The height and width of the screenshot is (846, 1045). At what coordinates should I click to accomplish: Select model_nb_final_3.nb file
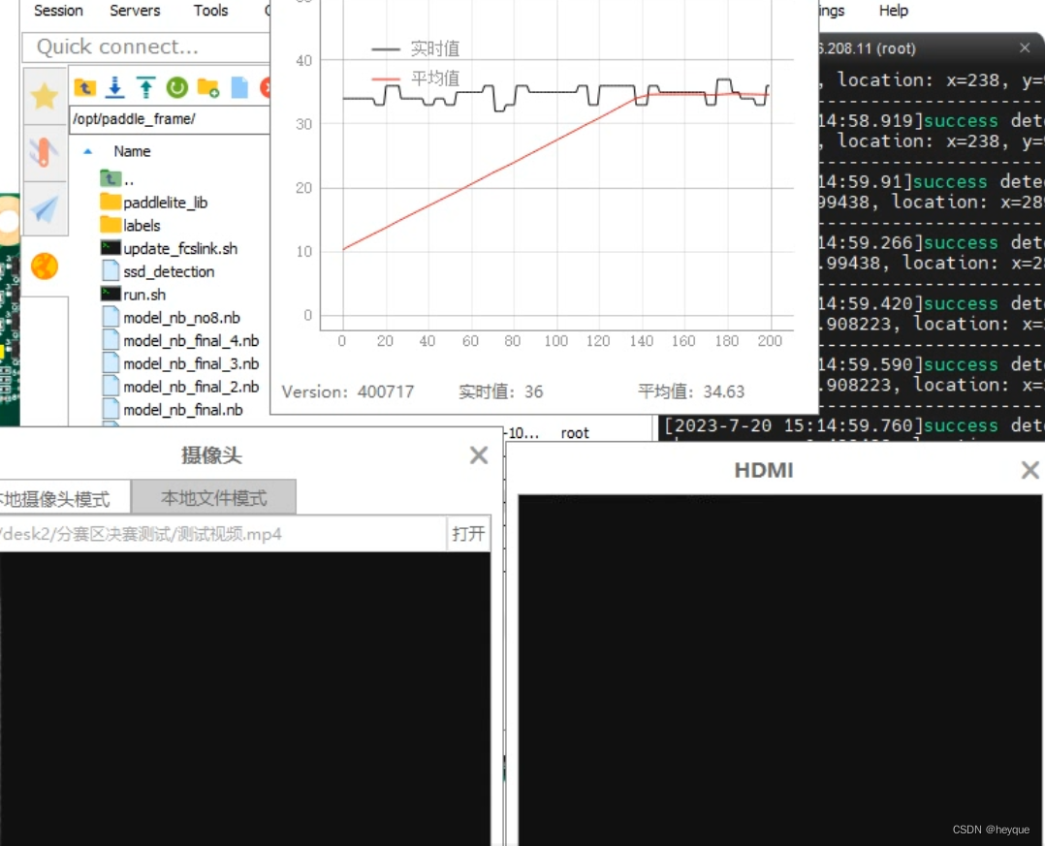[180, 363]
